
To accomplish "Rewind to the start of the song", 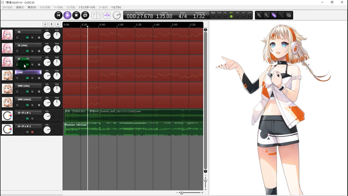I will coord(58,15).
